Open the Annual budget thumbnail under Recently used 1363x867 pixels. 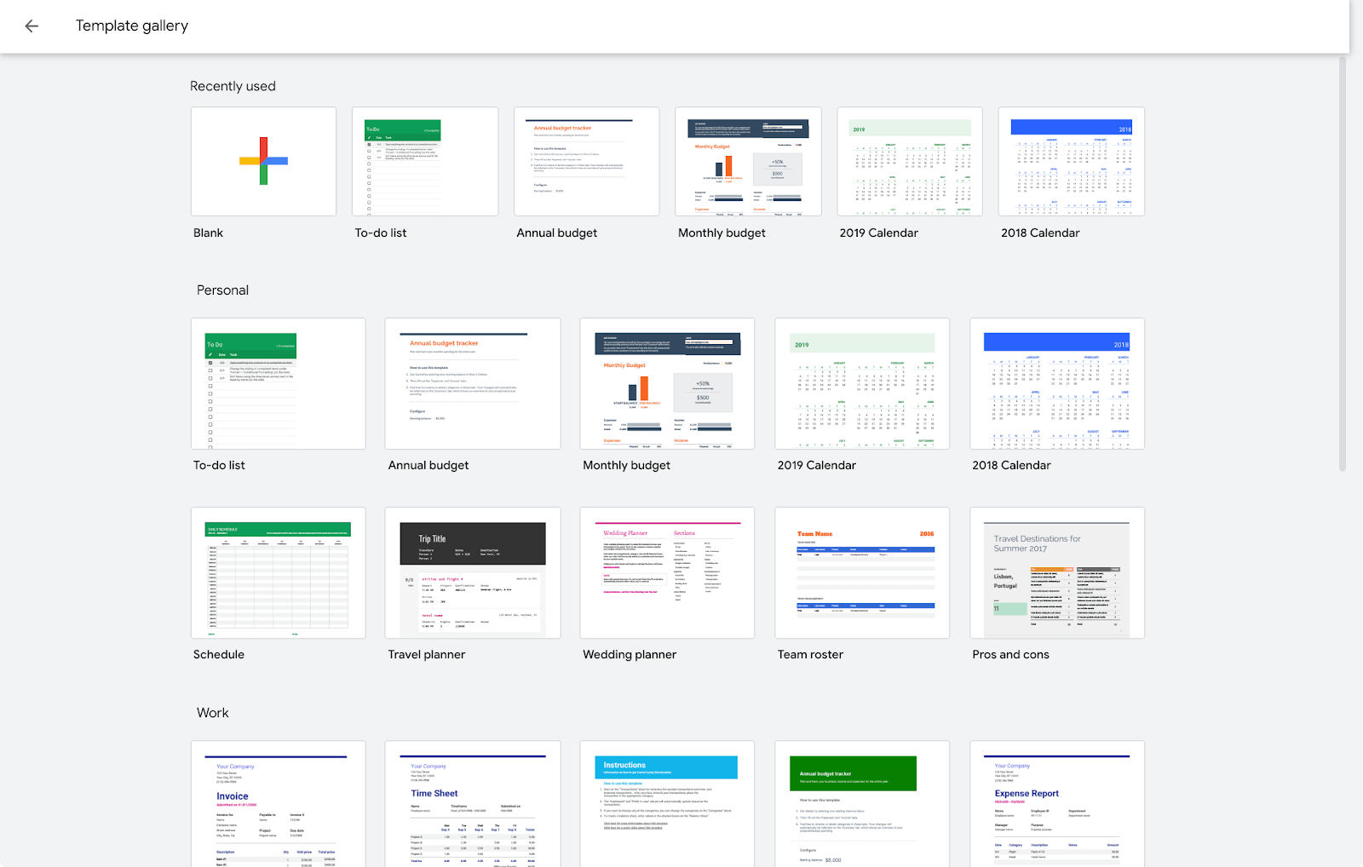coord(587,161)
